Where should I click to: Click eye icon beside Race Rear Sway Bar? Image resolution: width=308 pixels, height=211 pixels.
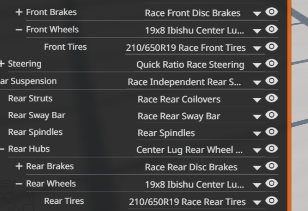click(272, 115)
